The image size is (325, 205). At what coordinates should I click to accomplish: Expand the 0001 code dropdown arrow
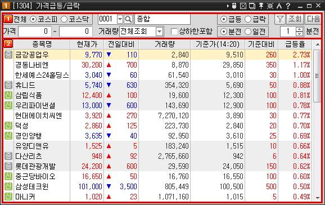coord(120,19)
